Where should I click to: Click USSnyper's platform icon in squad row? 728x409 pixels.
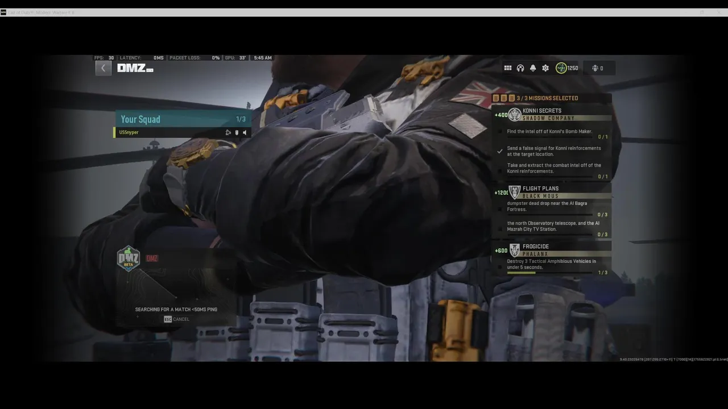228,132
